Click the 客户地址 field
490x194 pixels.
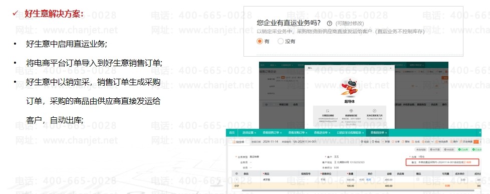(349, 162)
